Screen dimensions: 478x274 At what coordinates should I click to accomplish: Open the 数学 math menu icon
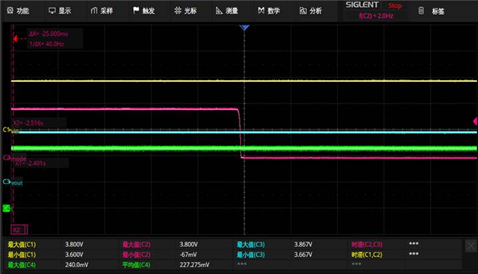(x=261, y=10)
